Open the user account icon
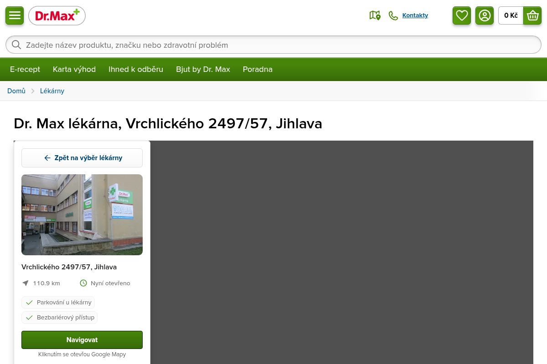This screenshot has width=547, height=364. point(485,15)
